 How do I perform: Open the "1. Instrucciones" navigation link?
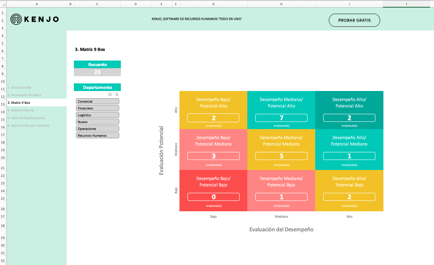pyautogui.click(x=19, y=87)
